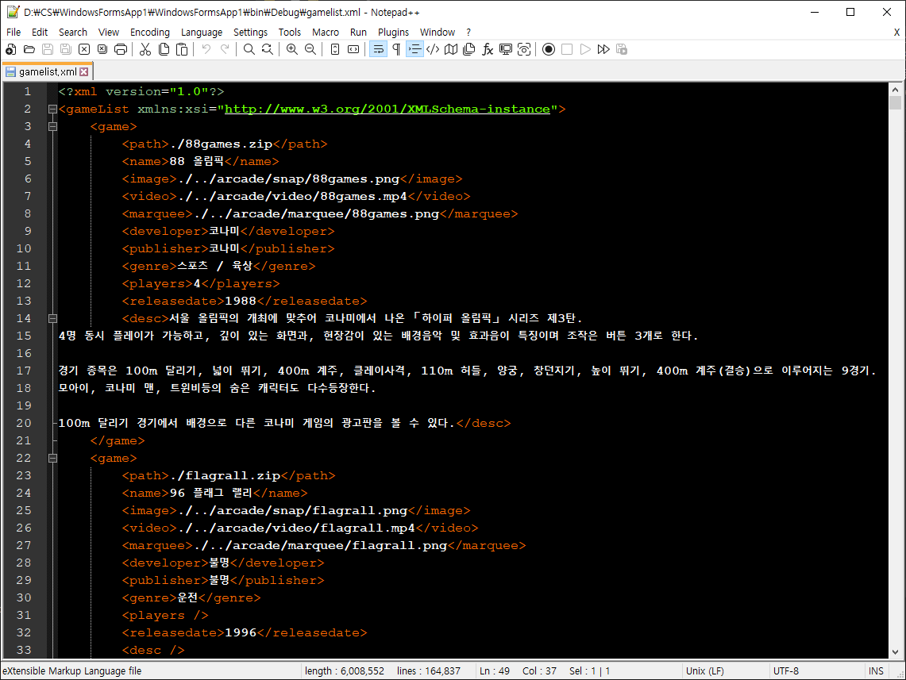Toggle Show Indent Guide icon
This screenshot has width=906, height=680.
[414, 50]
